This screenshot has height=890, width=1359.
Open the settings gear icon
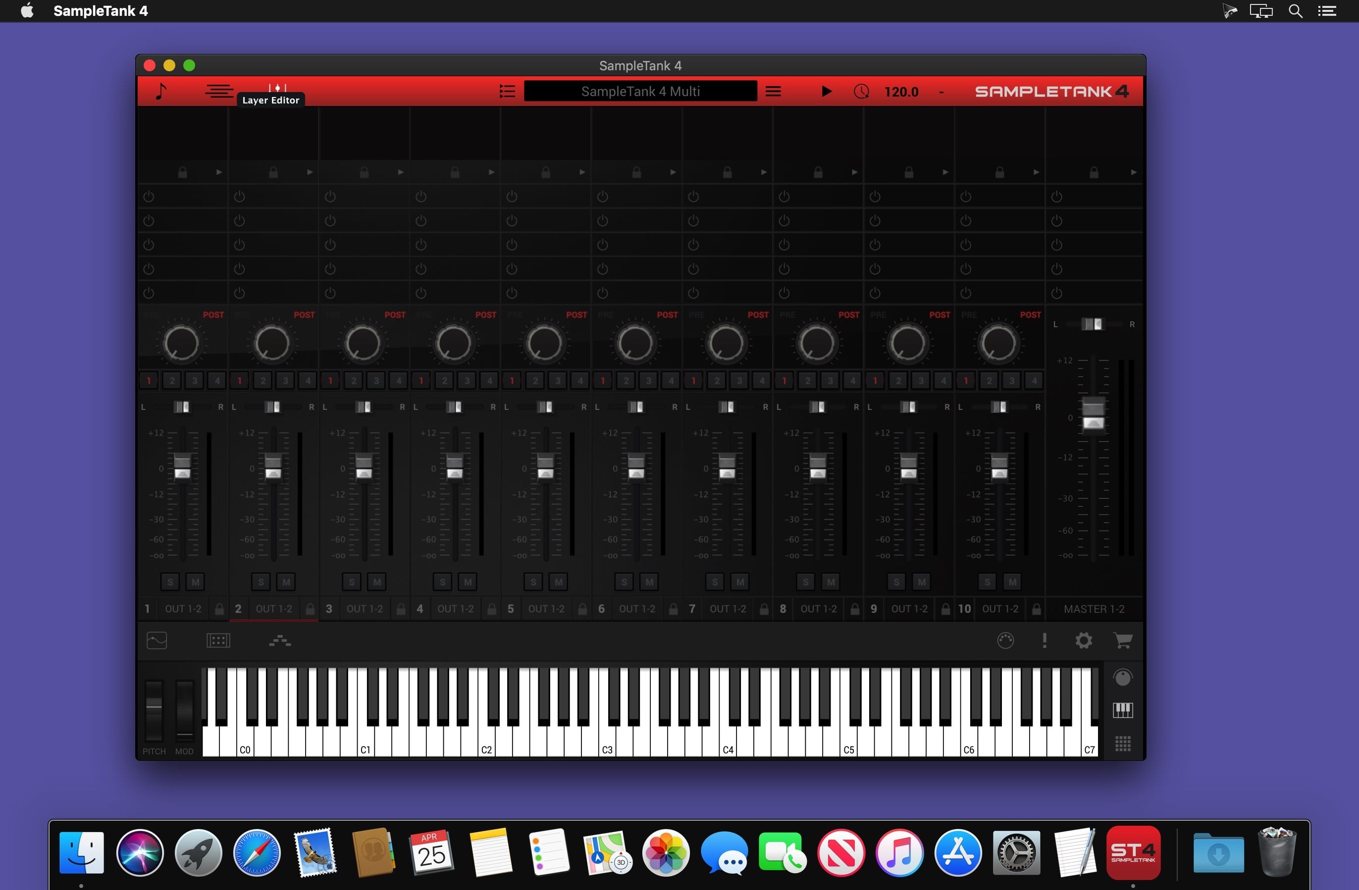1083,641
